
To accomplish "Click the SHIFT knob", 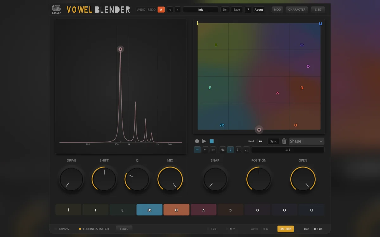I will click(104, 179).
